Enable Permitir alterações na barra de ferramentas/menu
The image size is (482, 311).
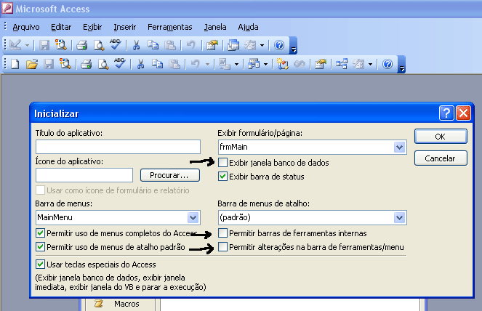tap(223, 247)
